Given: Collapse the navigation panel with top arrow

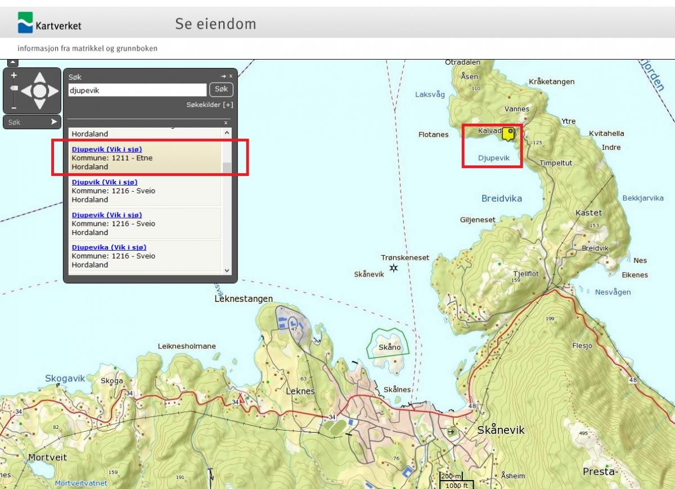Looking at the screenshot, I should click(13, 63).
